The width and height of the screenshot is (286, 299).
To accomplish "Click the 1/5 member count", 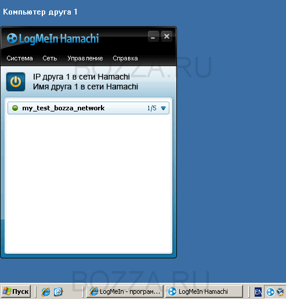I will (x=152, y=108).
